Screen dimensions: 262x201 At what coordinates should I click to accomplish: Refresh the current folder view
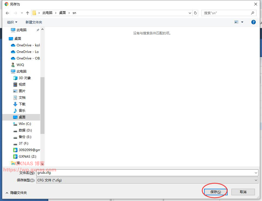pos(196,13)
